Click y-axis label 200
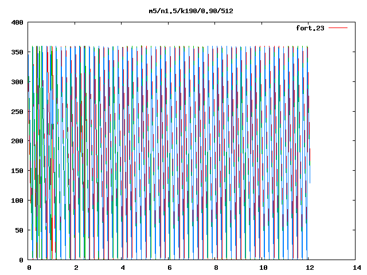Image resolution: width=367 pixels, height=275 pixels. pos(17,141)
